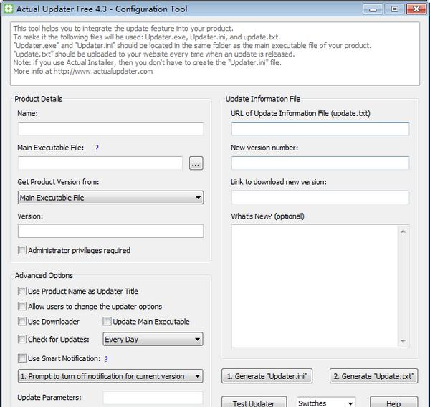Image resolution: width=430 pixels, height=407 pixels.
Task: Click the Generate "Updater.ini" button
Action: coord(267,376)
